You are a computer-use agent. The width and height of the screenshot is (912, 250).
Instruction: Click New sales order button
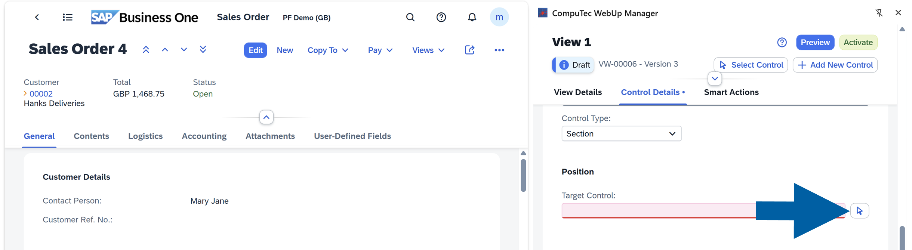pos(285,50)
